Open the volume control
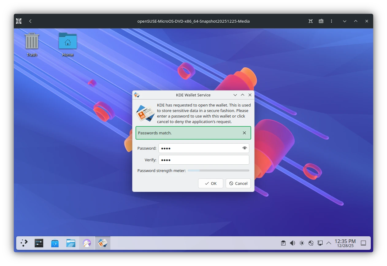Screen dimensions: 387x266 click(x=292, y=243)
